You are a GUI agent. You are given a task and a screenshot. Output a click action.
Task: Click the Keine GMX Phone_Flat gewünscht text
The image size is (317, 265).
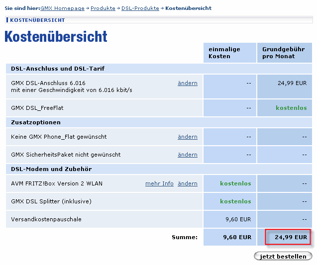coord(59,137)
